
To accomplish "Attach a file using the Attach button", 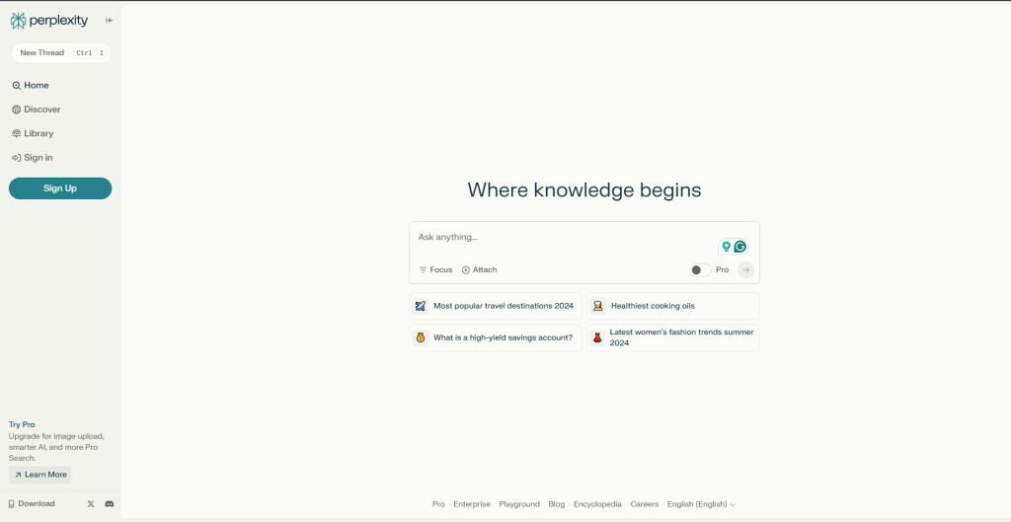I will tap(479, 269).
